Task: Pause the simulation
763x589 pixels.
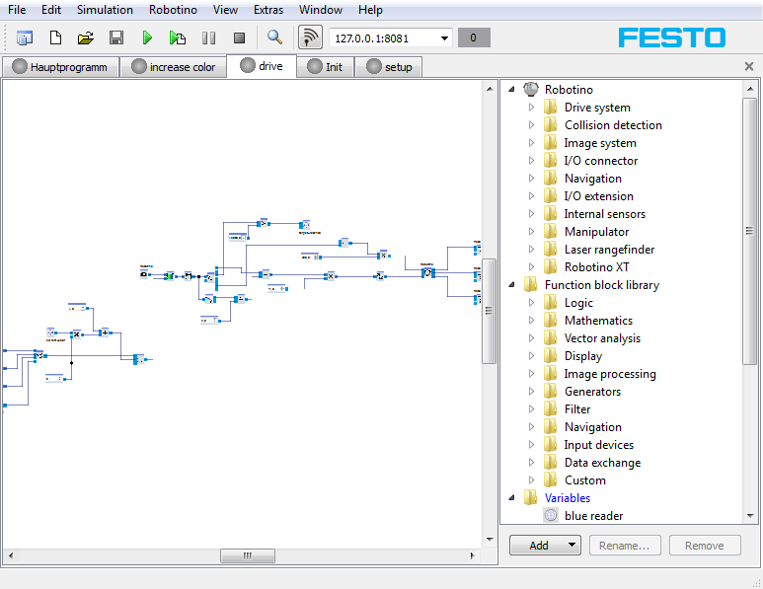Action: click(208, 37)
